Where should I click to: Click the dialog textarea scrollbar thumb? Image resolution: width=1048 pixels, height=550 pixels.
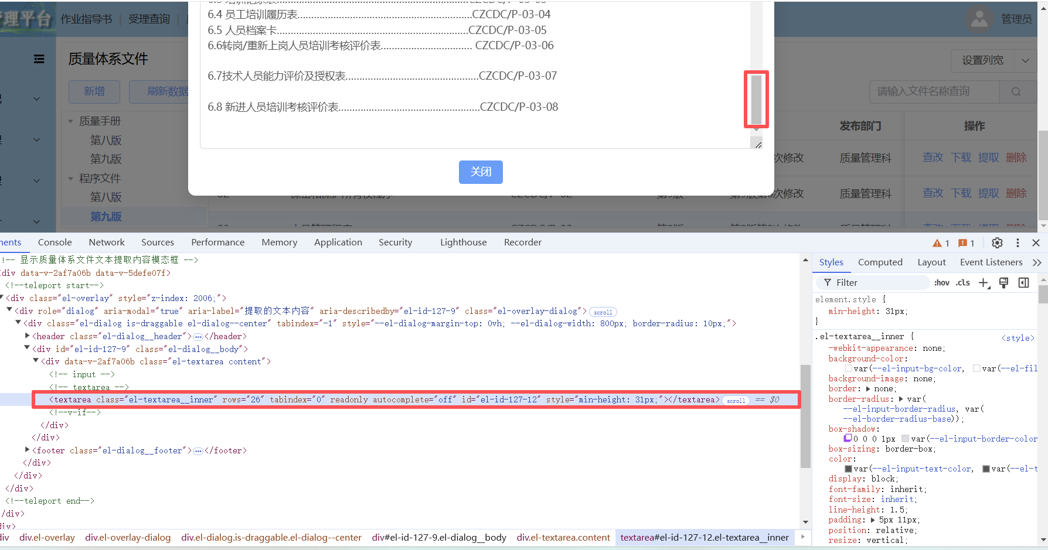756,99
